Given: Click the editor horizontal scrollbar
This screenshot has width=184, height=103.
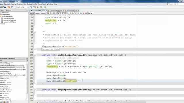Looking at the screenshot, I should pos(92,102).
